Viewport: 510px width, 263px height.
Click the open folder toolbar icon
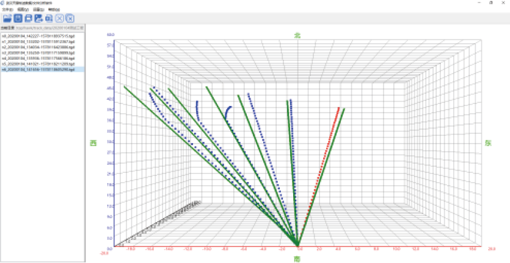(x=7, y=18)
